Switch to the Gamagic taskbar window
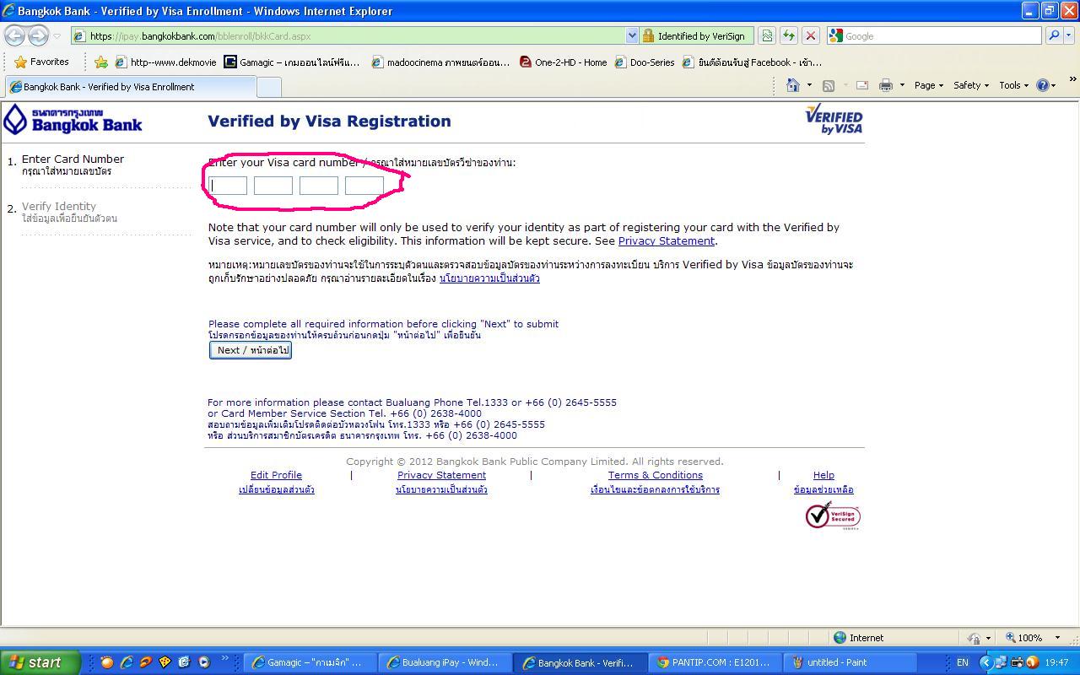 click(309, 662)
